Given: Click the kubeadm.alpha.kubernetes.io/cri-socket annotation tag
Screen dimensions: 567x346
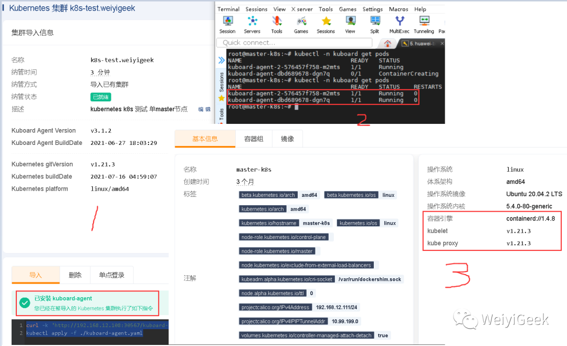Looking at the screenshot, I should pyautogui.click(x=287, y=279).
